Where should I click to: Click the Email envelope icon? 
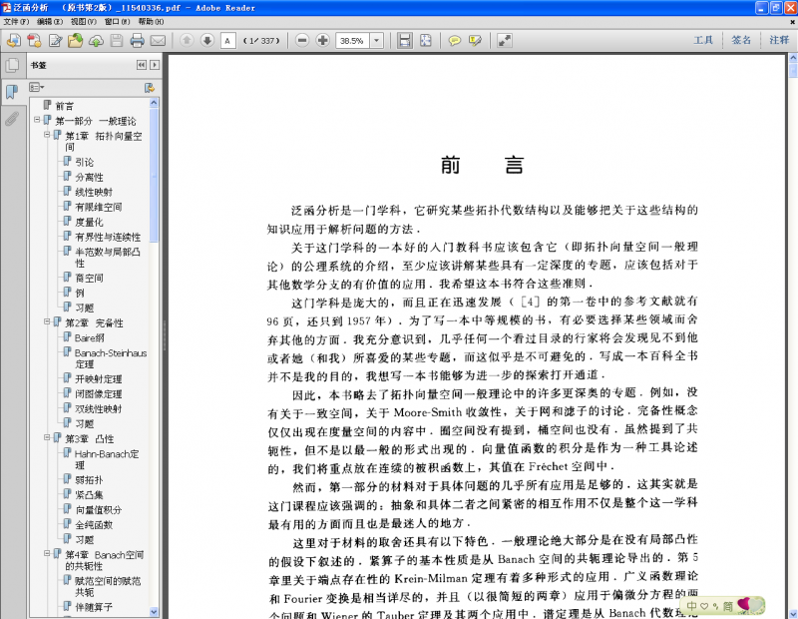[x=158, y=40]
